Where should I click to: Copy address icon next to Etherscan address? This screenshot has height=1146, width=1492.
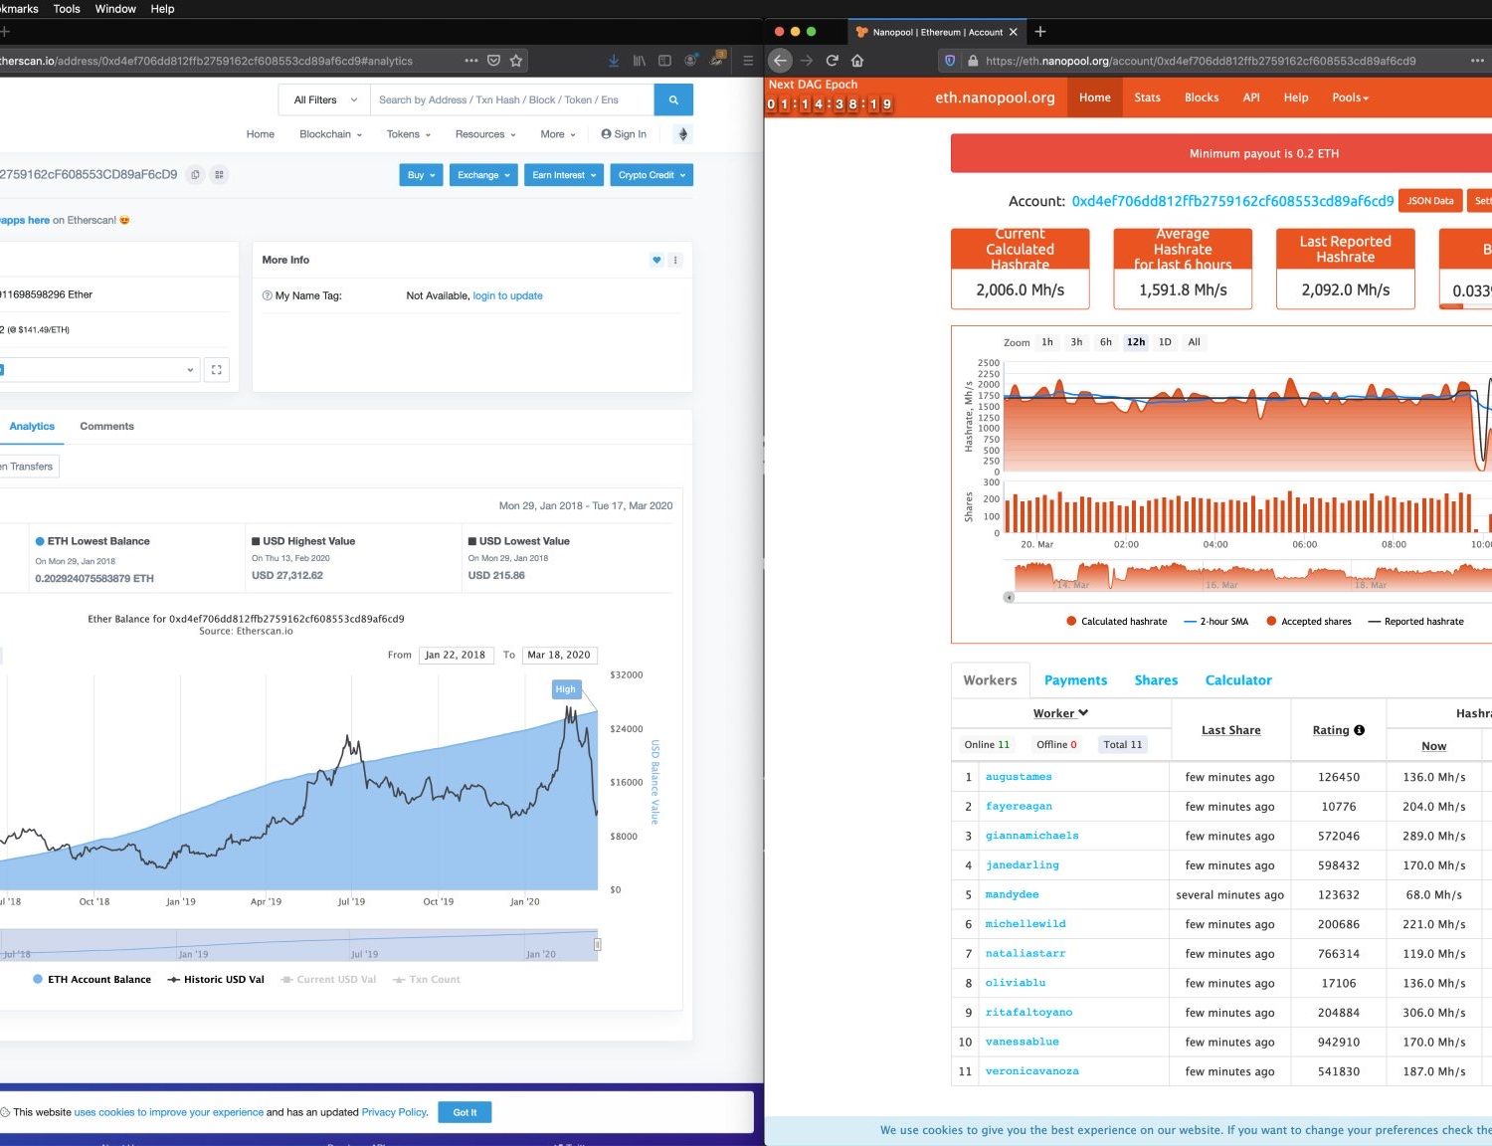coord(195,175)
